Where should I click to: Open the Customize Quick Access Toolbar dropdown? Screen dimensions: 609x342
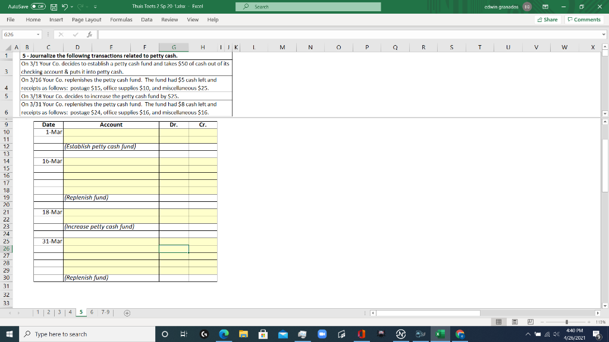(95, 7)
